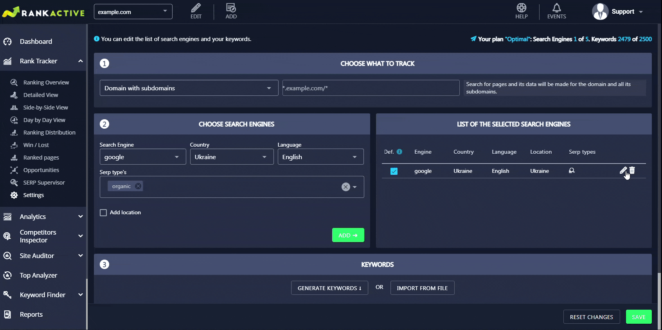
Task: Click the 'Location' column header
Action: [541, 152]
